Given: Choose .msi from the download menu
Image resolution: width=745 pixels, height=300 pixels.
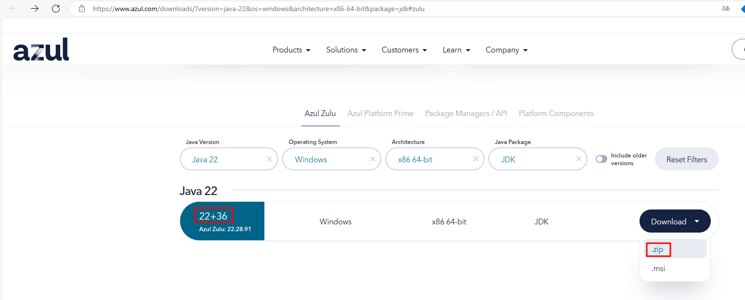Looking at the screenshot, I should (675, 269).
